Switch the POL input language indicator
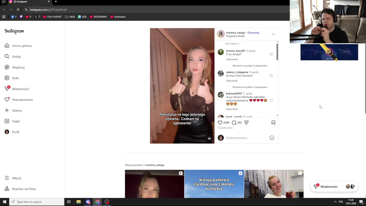 coord(341,202)
